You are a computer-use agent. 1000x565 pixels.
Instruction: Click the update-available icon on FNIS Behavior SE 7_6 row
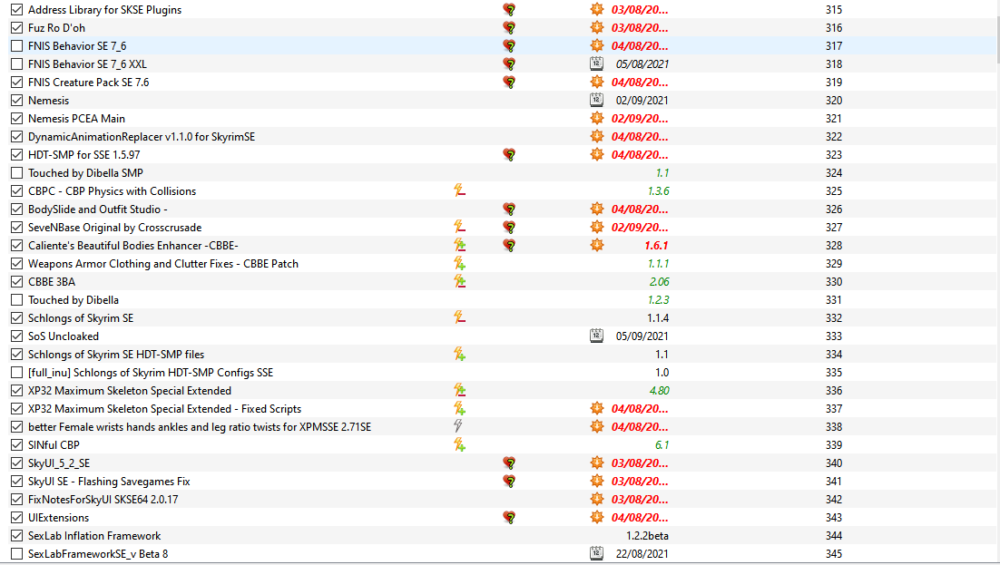click(597, 45)
